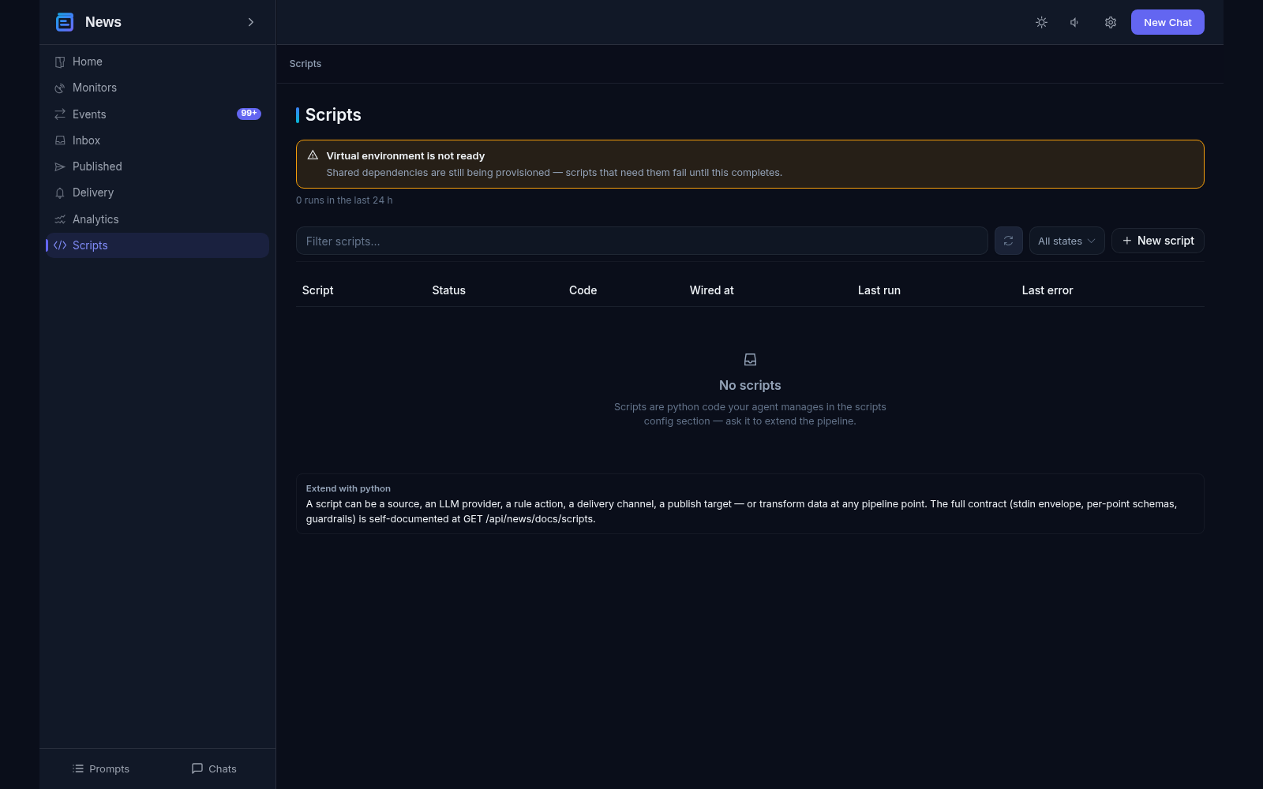Screen dimensions: 1263x789
Task: Open the Inbox page
Action: pos(157,140)
